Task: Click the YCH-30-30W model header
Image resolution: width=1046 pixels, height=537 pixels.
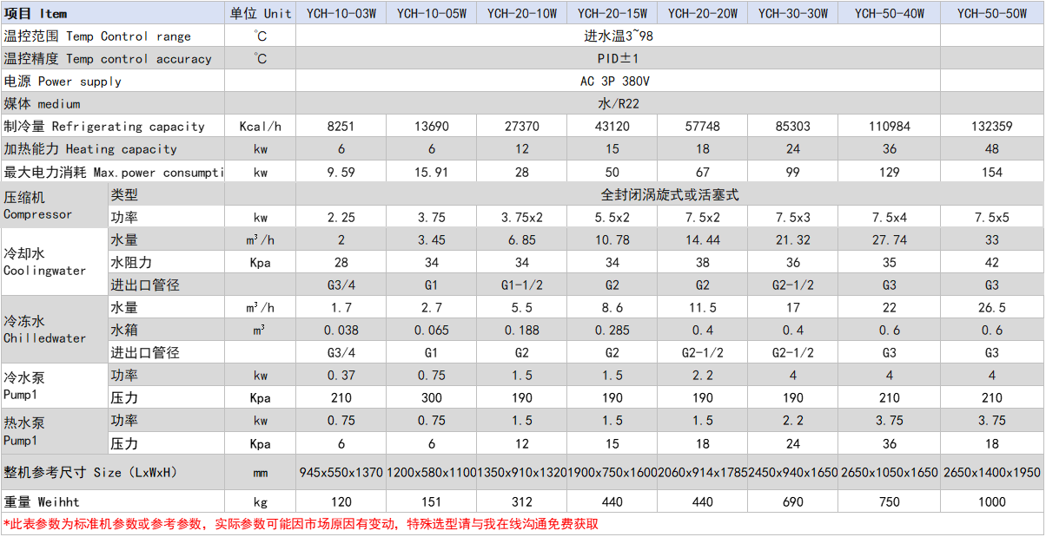Action: point(792,12)
